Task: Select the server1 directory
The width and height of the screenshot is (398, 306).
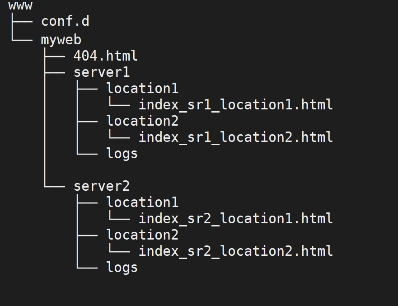Action: pyautogui.click(x=102, y=72)
